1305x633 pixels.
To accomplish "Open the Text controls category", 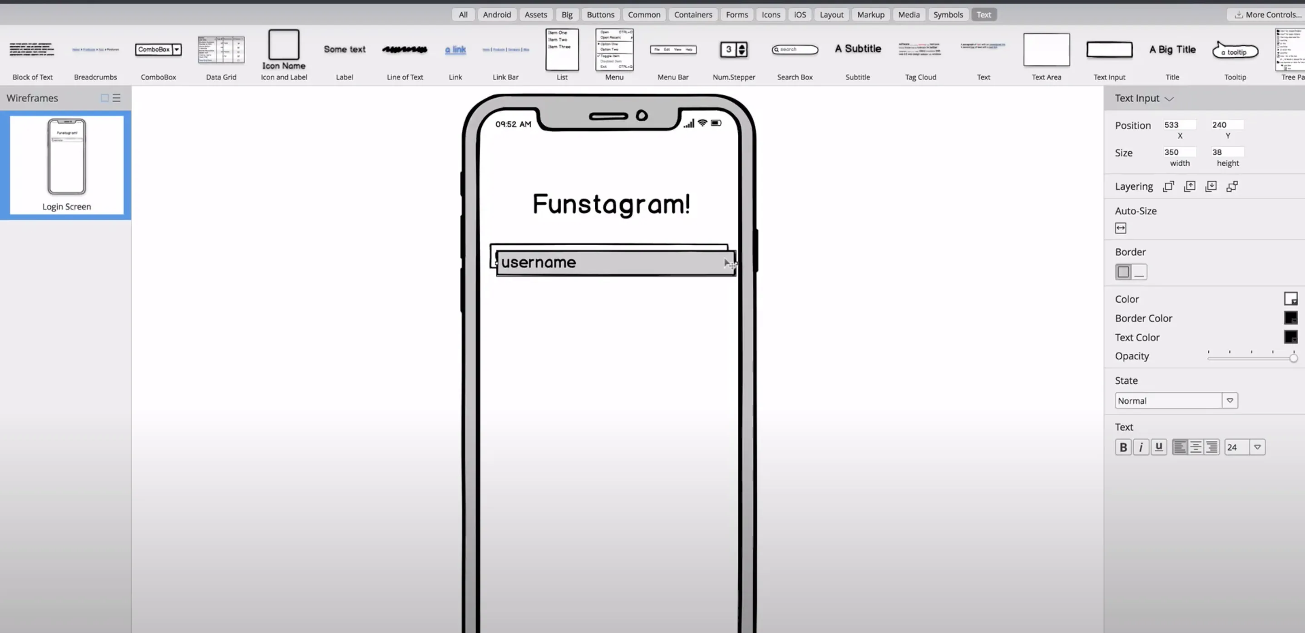I will click(984, 15).
